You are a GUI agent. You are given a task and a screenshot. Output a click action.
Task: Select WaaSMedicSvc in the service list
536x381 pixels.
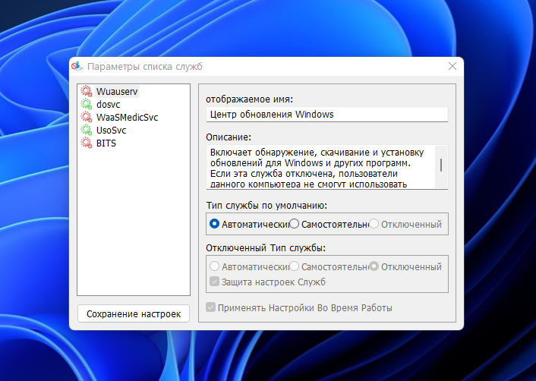coord(127,118)
